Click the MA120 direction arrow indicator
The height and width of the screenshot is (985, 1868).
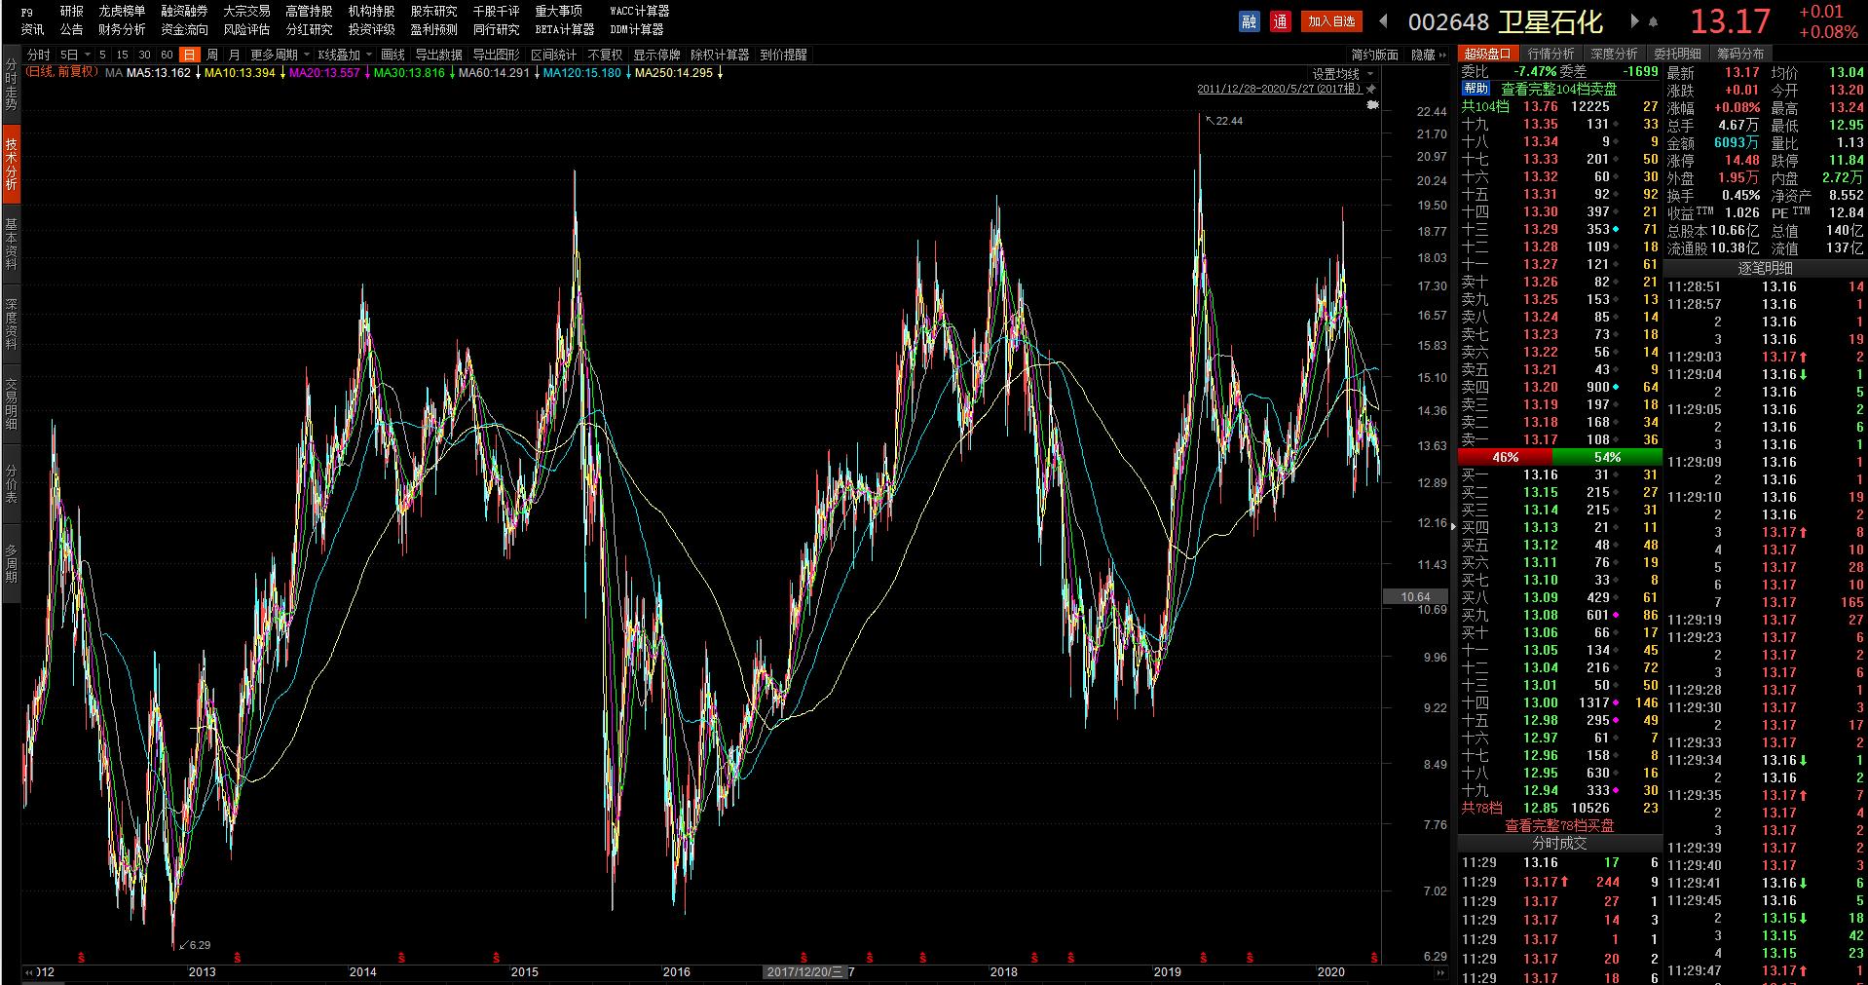coord(628,73)
